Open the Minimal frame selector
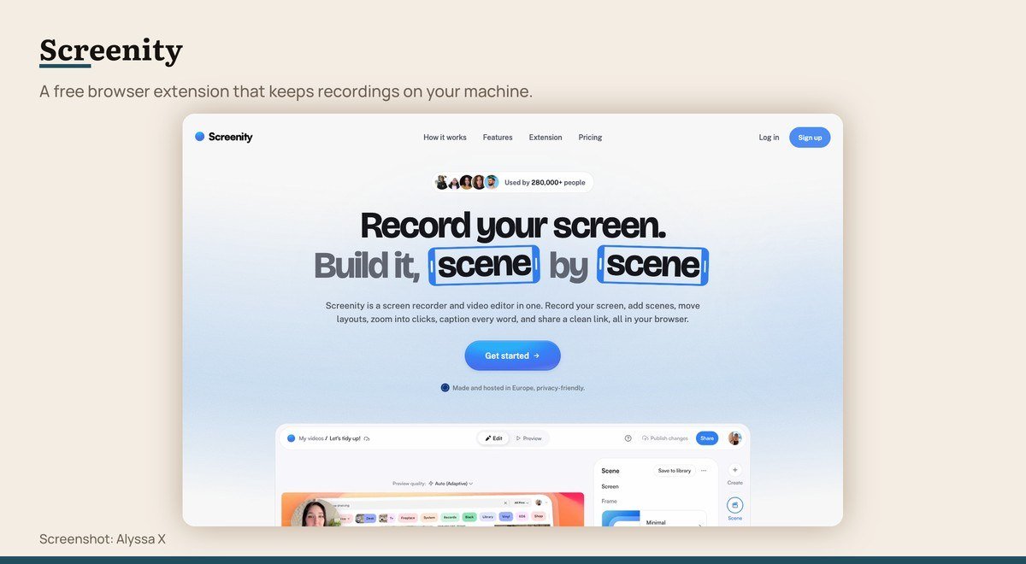The width and height of the screenshot is (1026, 564). pyautogui.click(x=654, y=518)
